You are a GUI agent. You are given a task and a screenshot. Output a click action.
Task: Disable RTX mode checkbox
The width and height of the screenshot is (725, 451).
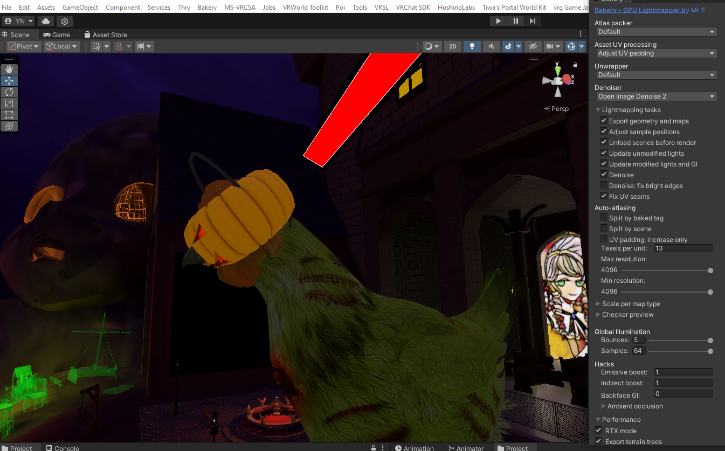click(x=598, y=431)
